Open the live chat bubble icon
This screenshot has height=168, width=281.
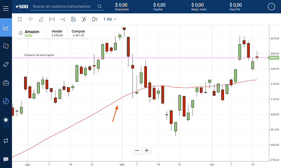pos(6,159)
